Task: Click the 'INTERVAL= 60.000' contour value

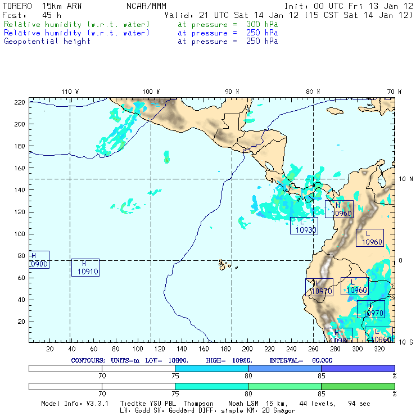Action: (x=301, y=360)
